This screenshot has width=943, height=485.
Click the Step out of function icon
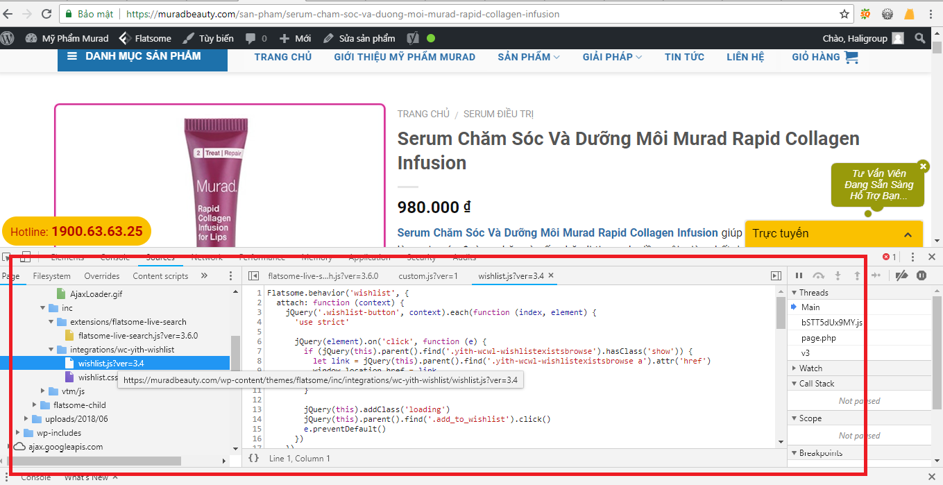pos(857,275)
